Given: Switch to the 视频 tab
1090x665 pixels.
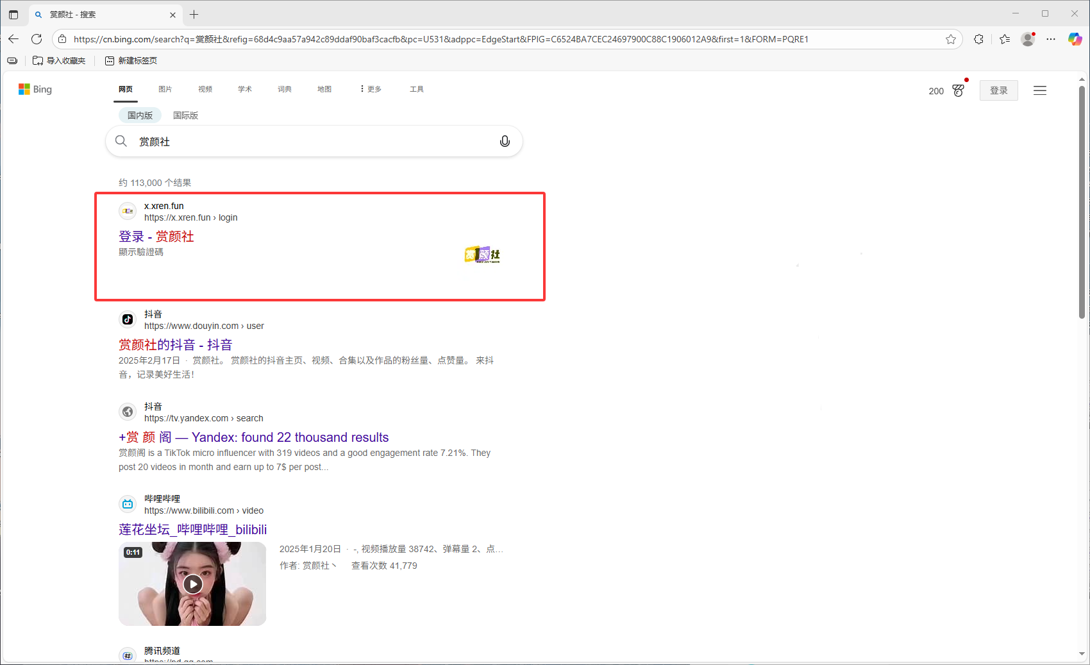Looking at the screenshot, I should (205, 89).
